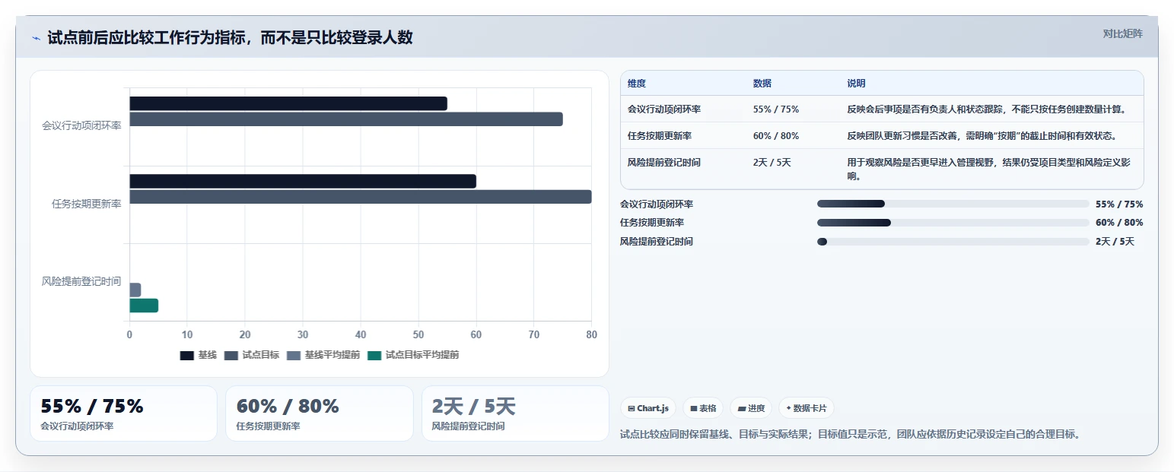This screenshot has height=472, width=1174.
Task: Toggle the 试点目标 legend swatch
Action: coord(231,355)
